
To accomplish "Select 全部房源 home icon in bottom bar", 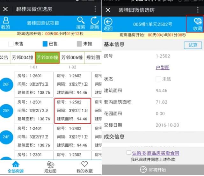I will [x=16, y=167].
